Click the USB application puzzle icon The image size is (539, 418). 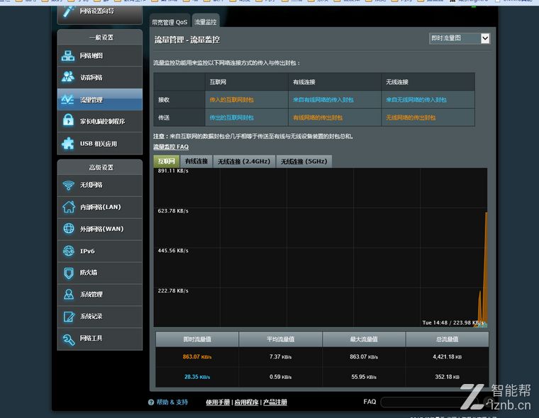coord(67,144)
